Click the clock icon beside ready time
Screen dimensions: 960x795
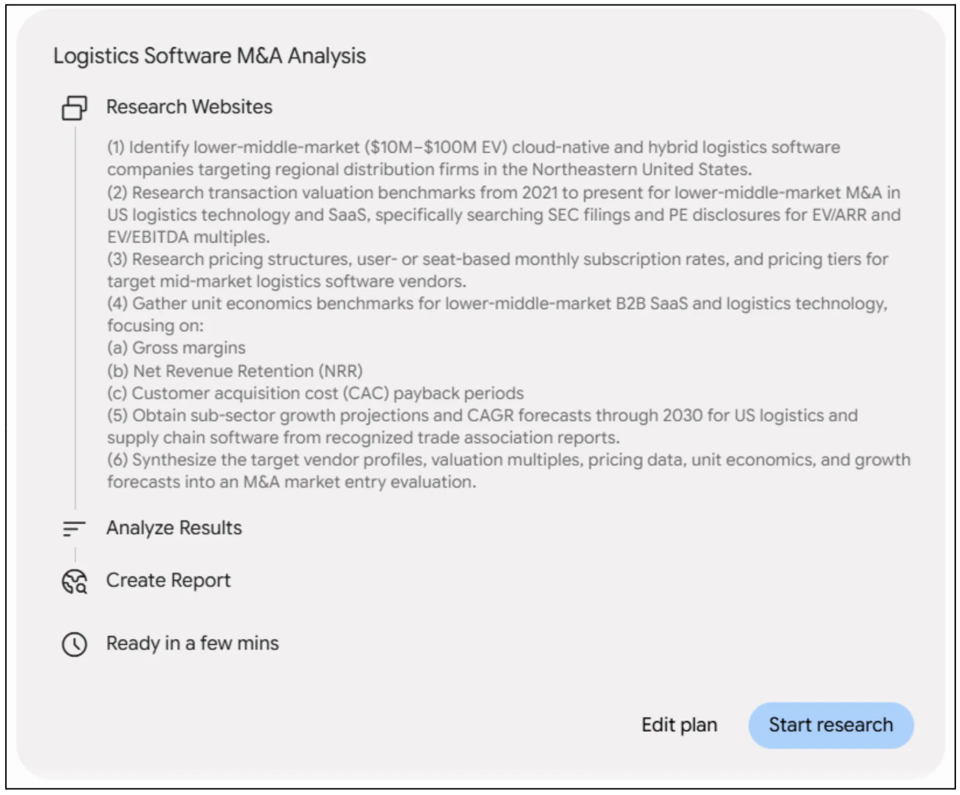74,644
